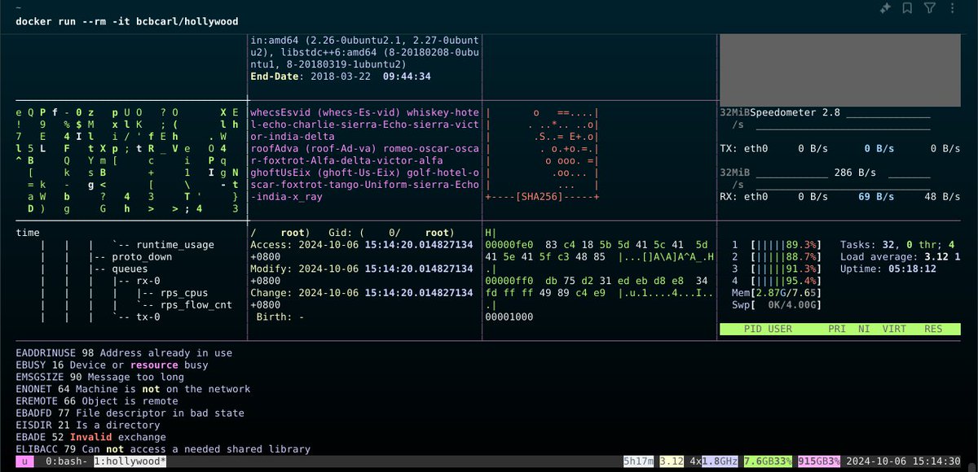Click the docker run command text

click(x=127, y=21)
